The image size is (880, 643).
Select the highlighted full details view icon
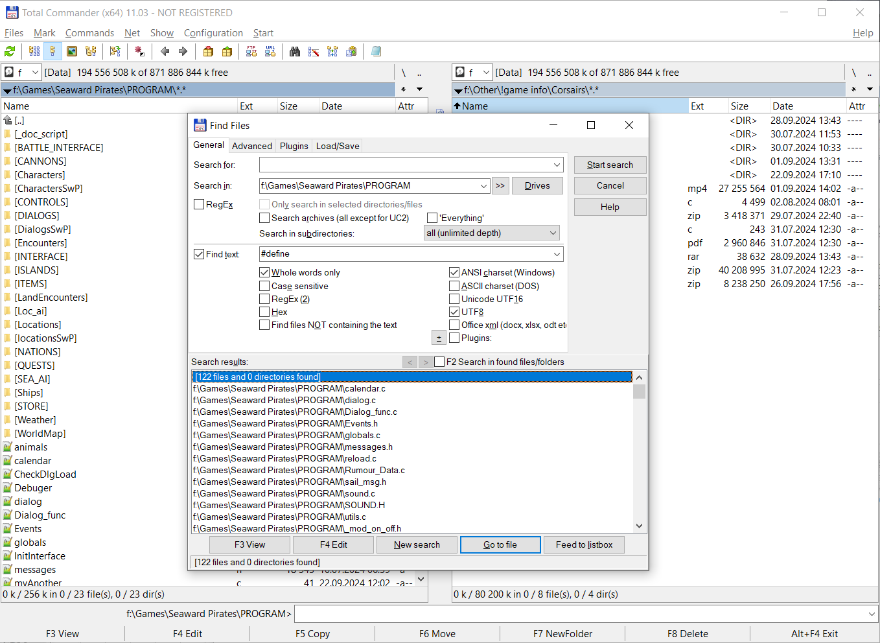[x=52, y=52]
